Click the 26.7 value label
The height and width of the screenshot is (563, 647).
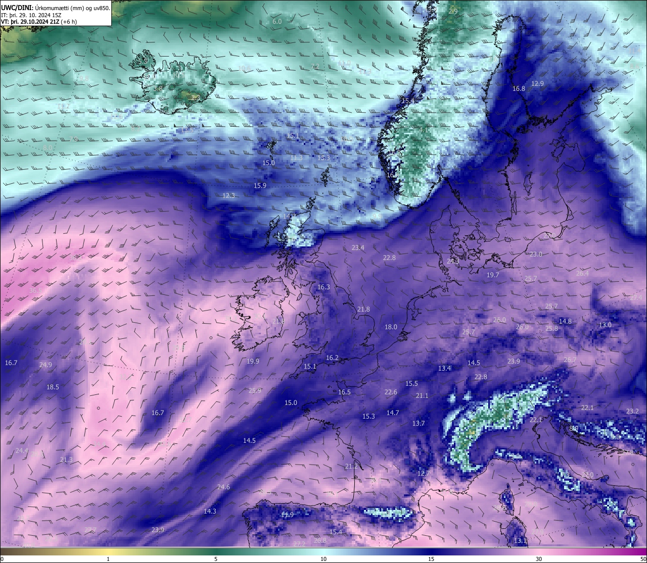(570, 360)
